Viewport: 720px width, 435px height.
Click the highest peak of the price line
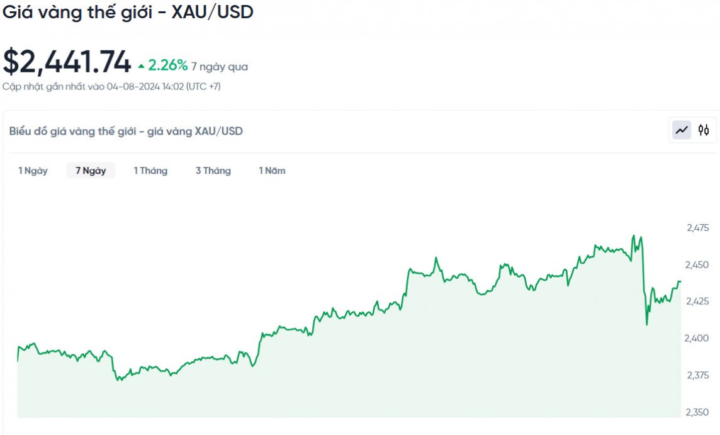pos(633,236)
